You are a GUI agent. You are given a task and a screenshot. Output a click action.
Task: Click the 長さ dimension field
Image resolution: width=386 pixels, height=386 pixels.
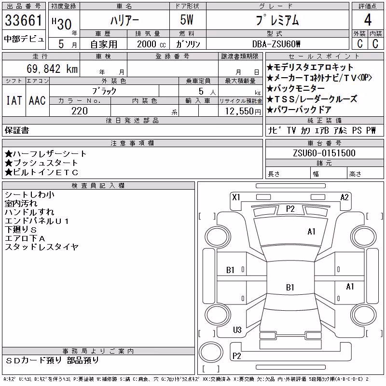(288, 173)
